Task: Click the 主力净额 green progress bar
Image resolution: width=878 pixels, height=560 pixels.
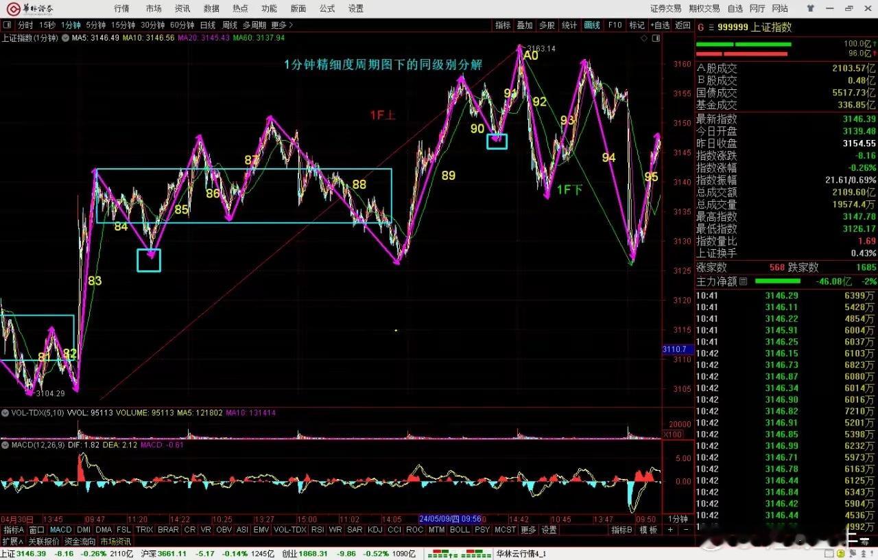Action: 778,281
